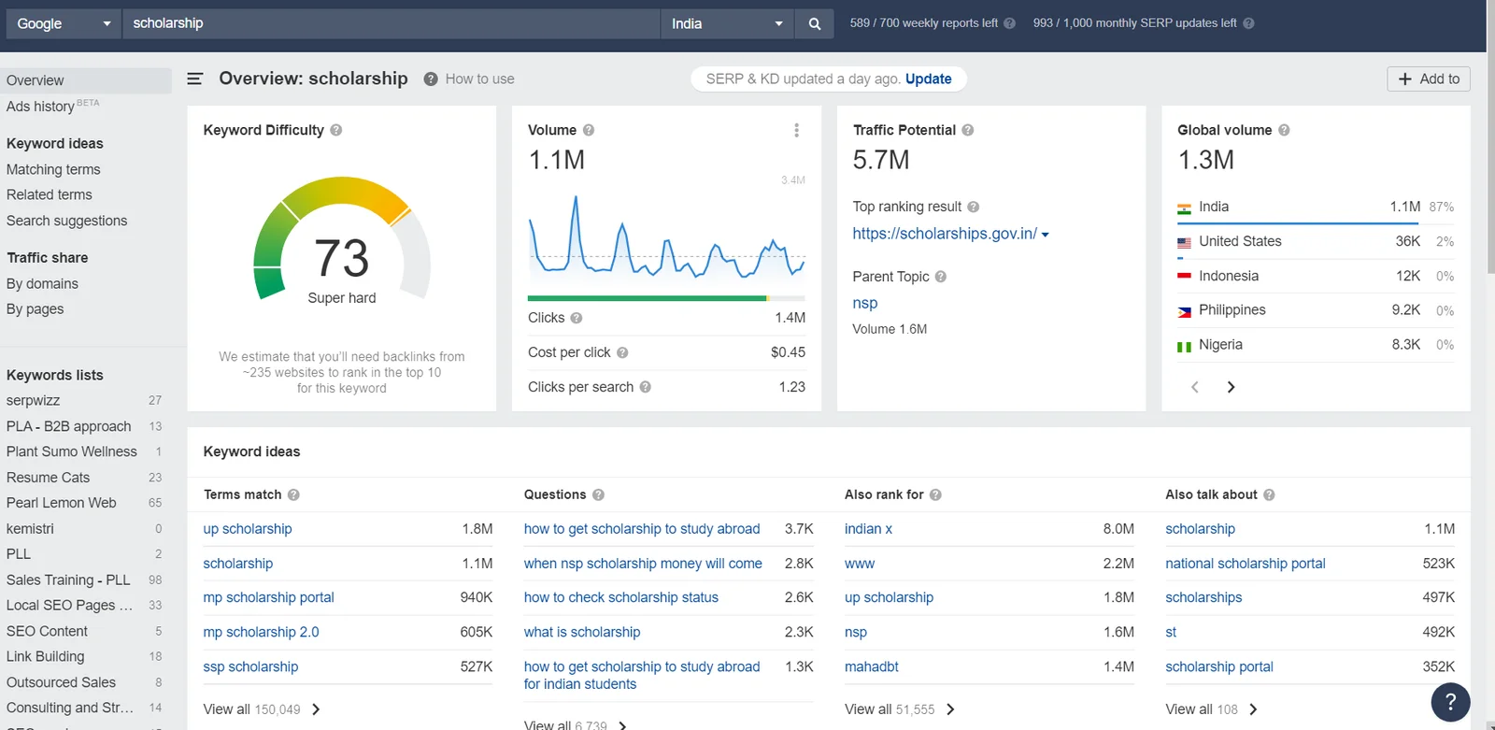Click Update link for SERP & KD
This screenshot has height=730, width=1495.
point(928,79)
